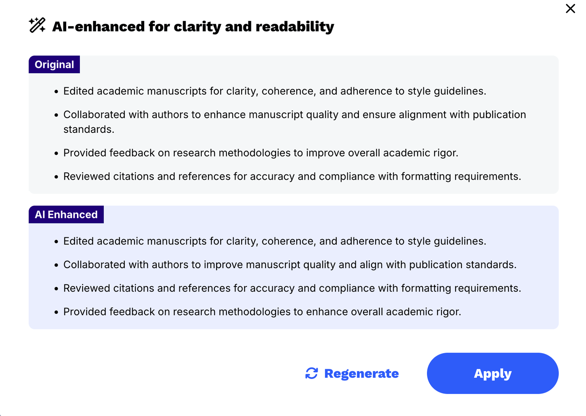The height and width of the screenshot is (416, 586).
Task: Click the X to dismiss the dialog
Action: click(570, 8)
